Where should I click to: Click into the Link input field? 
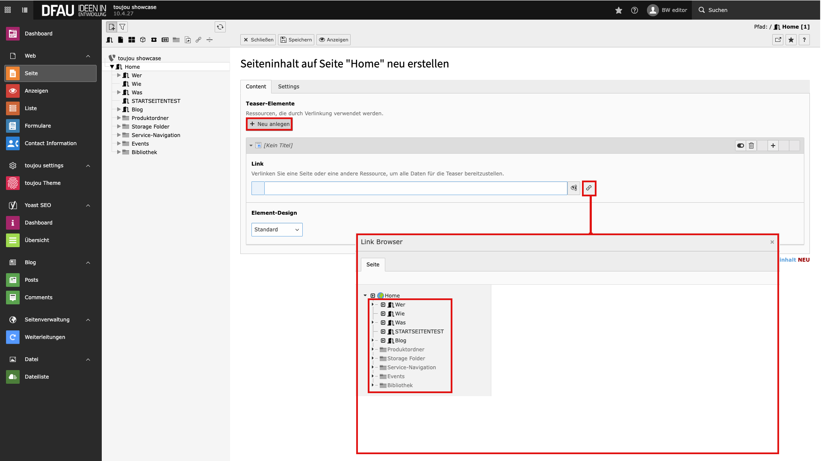click(x=415, y=188)
